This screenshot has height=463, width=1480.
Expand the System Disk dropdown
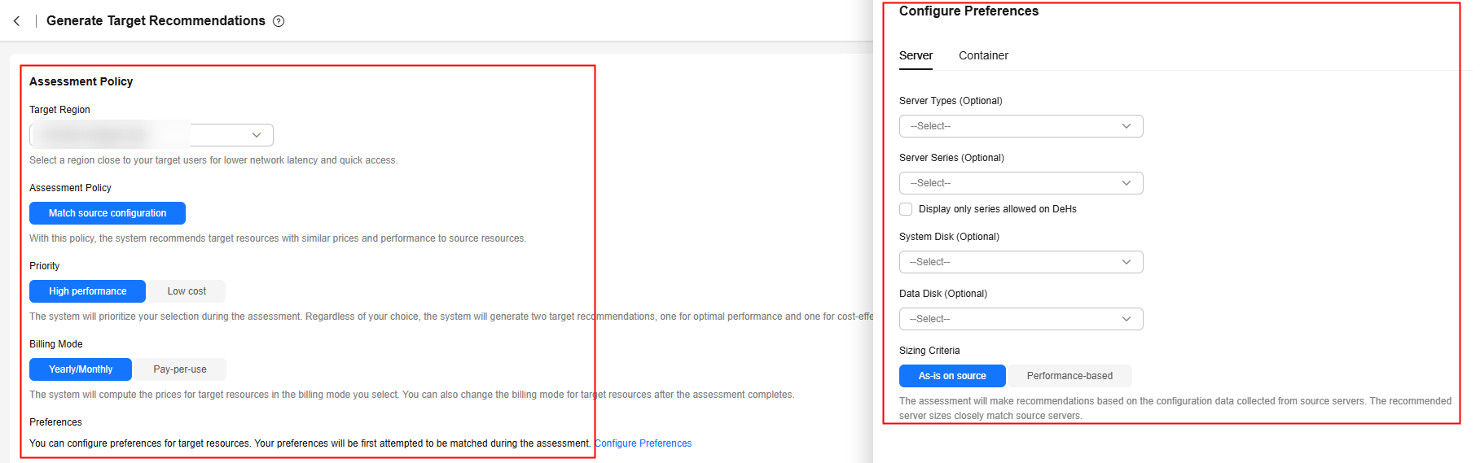1020,262
